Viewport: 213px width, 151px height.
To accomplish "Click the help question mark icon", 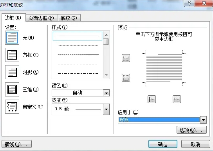I will pos(189,3).
